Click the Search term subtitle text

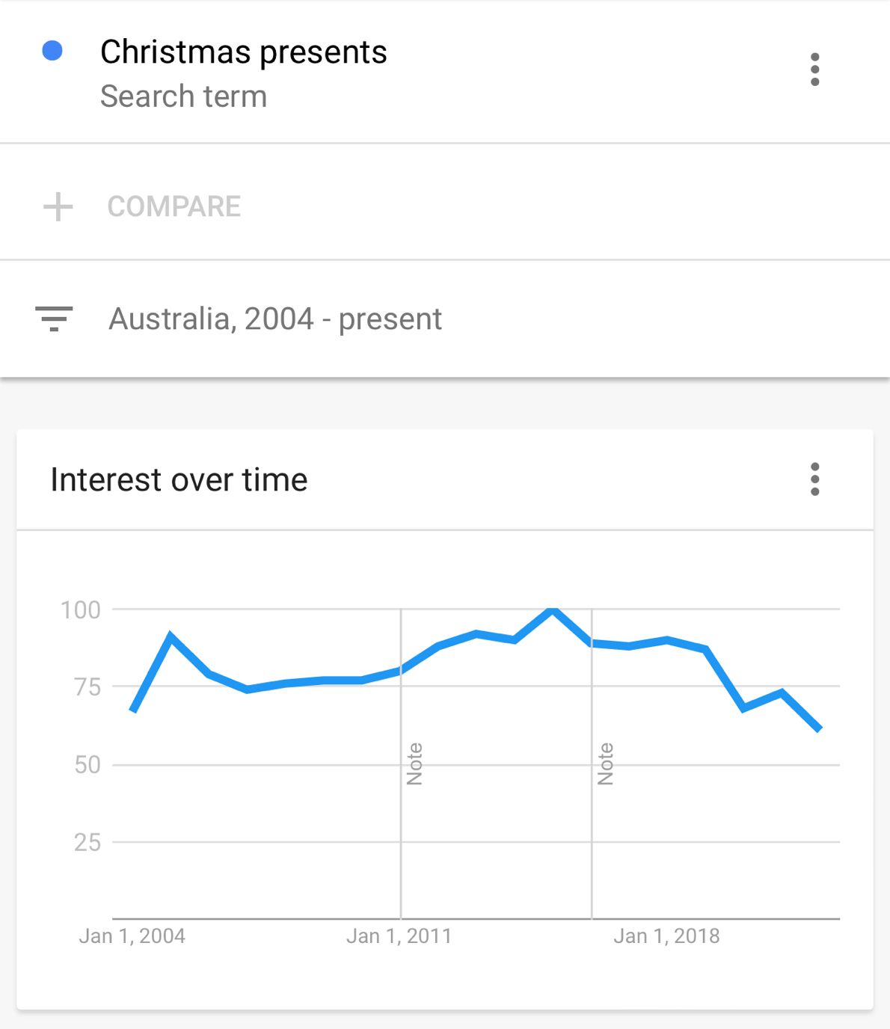pyautogui.click(x=184, y=96)
